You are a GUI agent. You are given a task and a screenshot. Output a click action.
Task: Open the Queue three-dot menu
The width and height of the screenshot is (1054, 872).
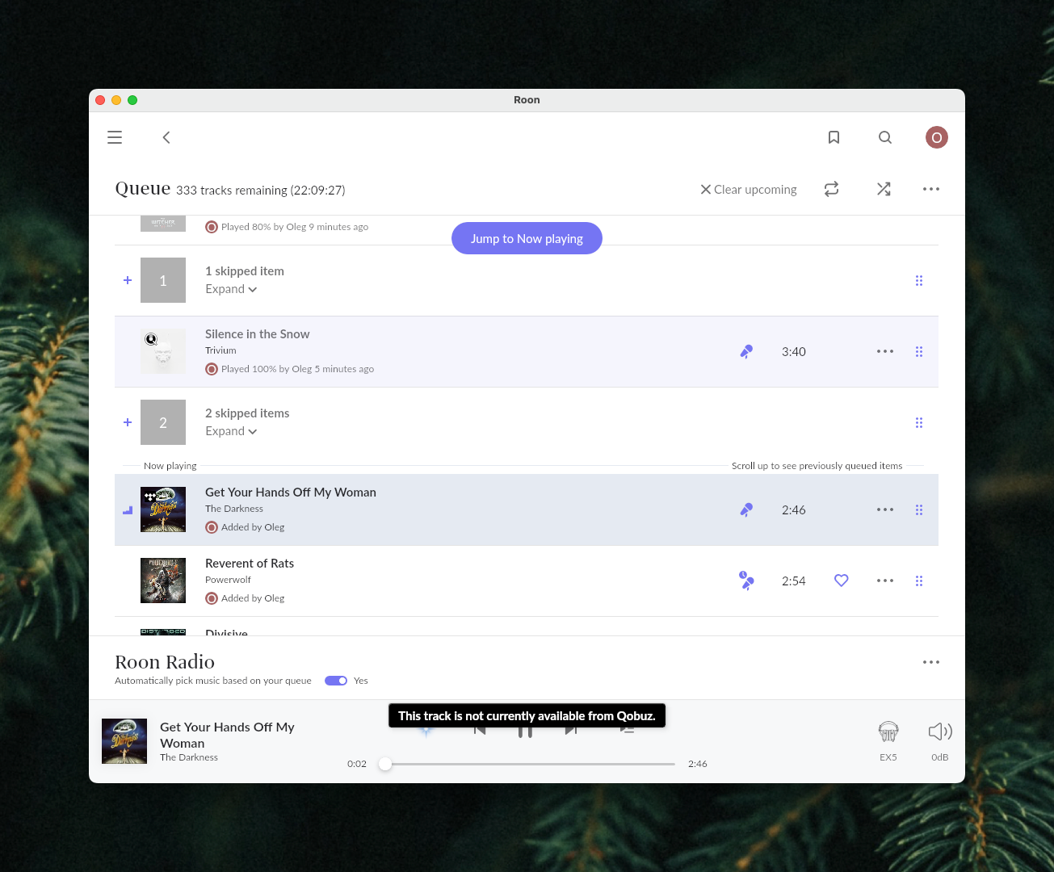931,189
